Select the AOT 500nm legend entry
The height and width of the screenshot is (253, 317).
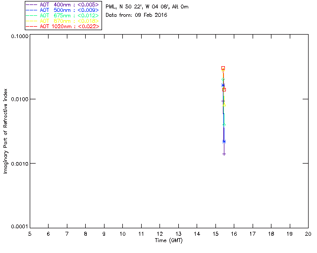63,10
